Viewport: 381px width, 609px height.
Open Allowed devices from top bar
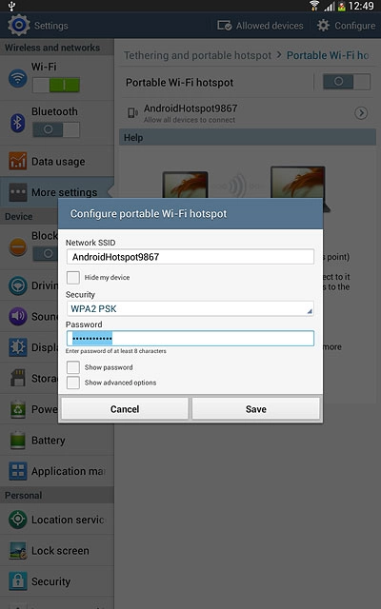coord(260,26)
